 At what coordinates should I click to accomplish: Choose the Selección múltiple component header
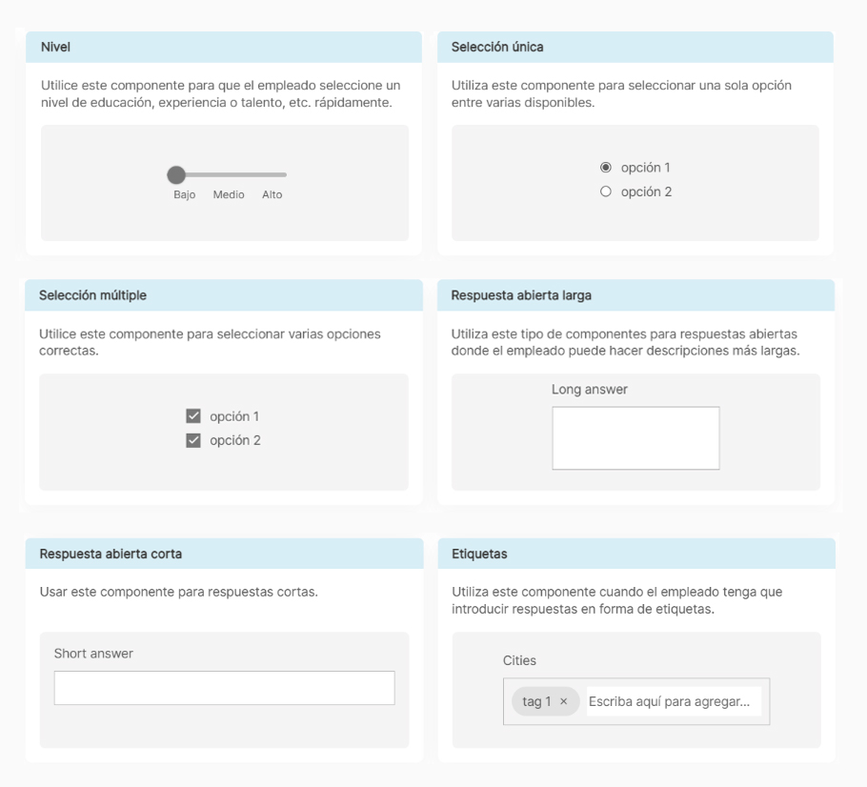coord(224,295)
